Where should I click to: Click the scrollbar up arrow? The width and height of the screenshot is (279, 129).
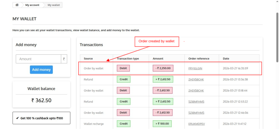(277, 2)
